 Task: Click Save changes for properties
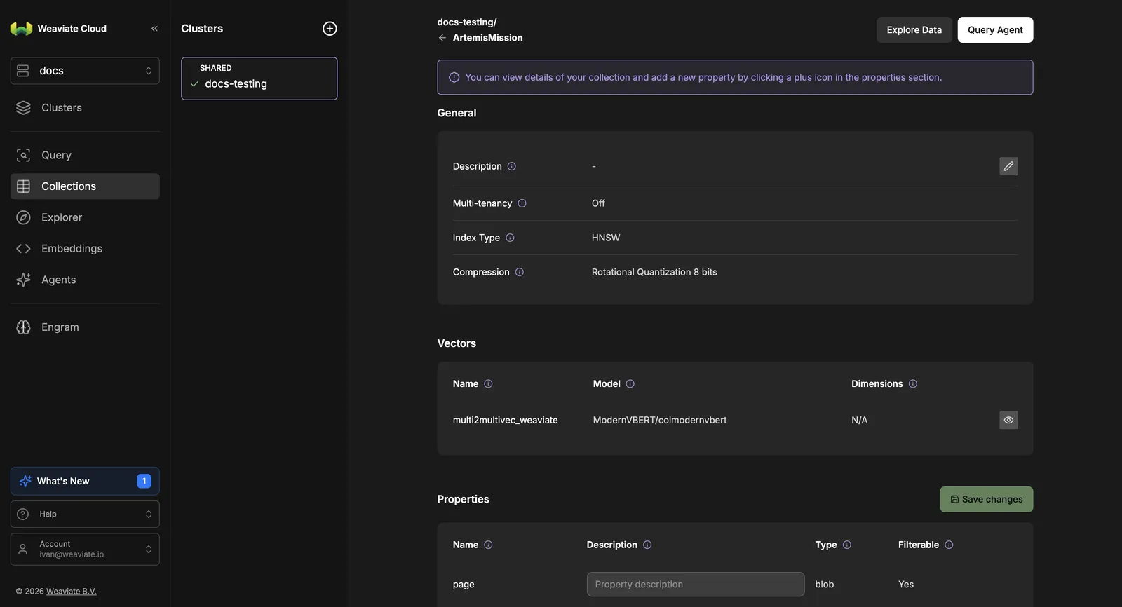pyautogui.click(x=986, y=499)
